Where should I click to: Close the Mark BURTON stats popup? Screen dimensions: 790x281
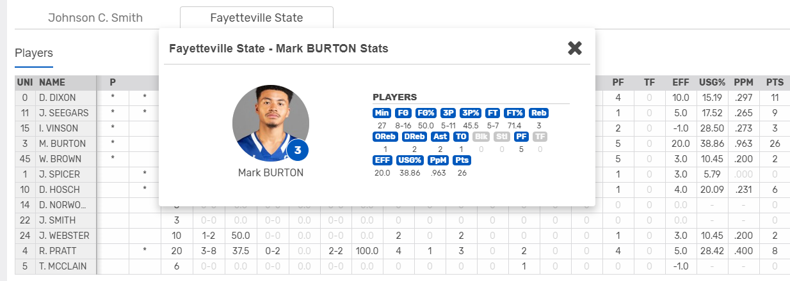575,48
